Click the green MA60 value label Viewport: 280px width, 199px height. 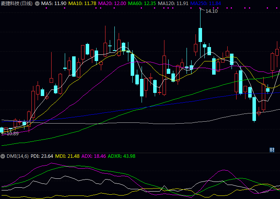click(x=142, y=3)
